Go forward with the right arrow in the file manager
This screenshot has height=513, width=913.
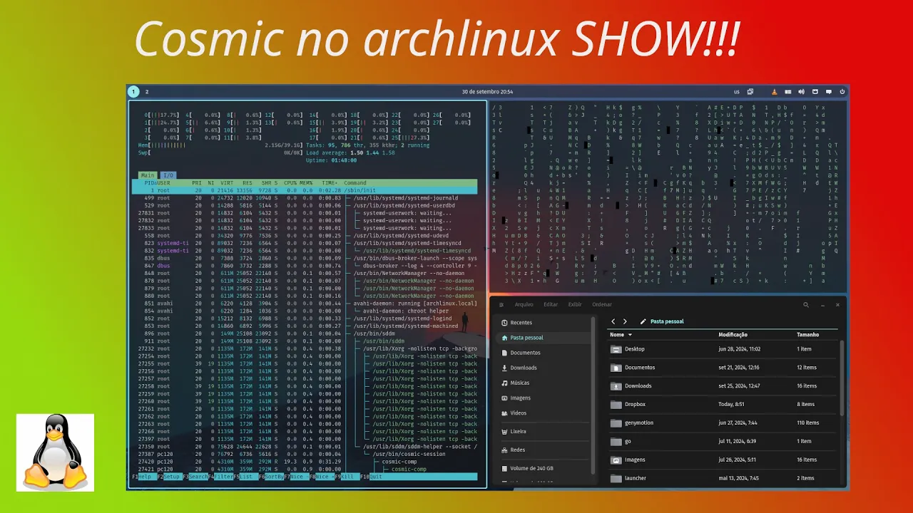(x=625, y=321)
